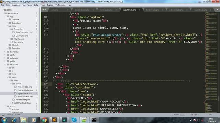Select the database folder label

tap(14, 58)
